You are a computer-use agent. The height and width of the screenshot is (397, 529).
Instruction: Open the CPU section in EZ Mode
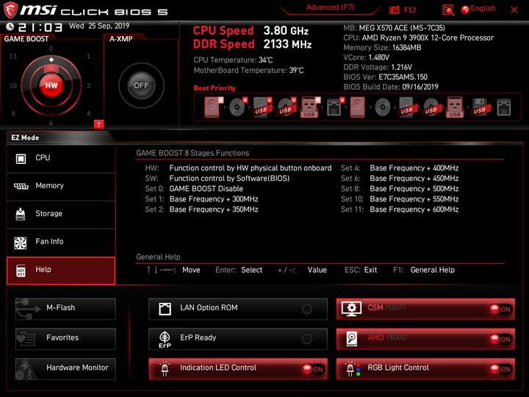[61, 158]
